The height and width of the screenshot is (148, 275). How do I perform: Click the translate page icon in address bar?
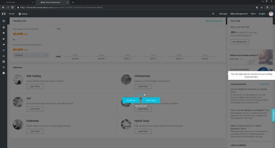[257, 7]
